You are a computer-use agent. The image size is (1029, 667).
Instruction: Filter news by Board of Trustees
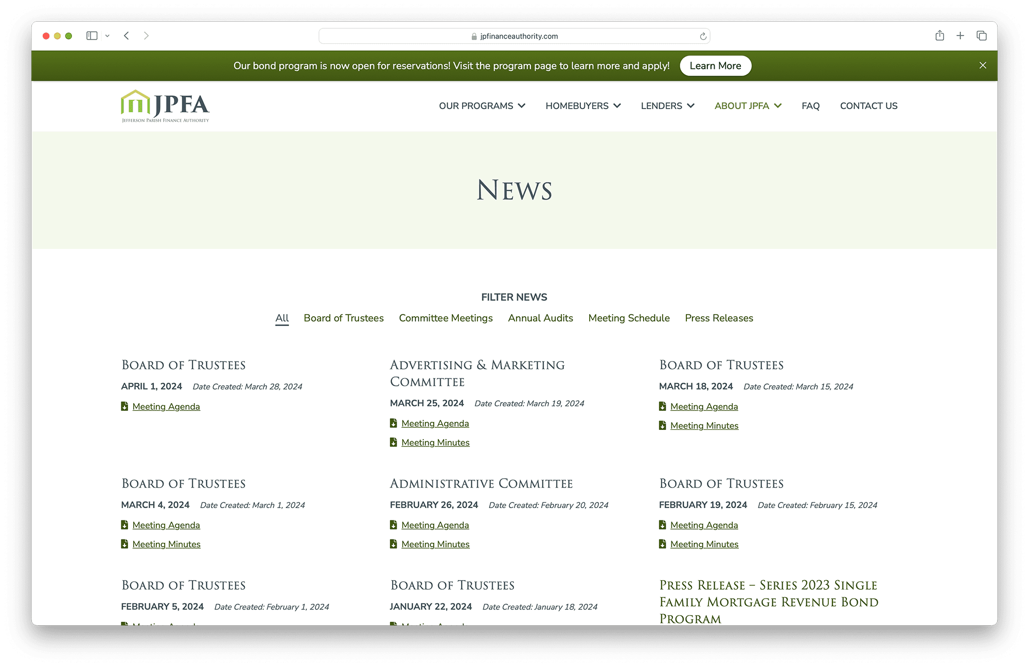344,318
